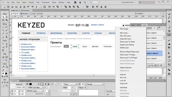
Task: Select the Line tool in Vector section
Action: 3,44
